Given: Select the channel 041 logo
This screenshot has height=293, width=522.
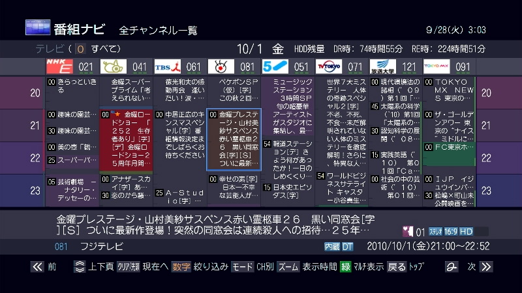Looking at the screenshot, I should (x=114, y=66).
